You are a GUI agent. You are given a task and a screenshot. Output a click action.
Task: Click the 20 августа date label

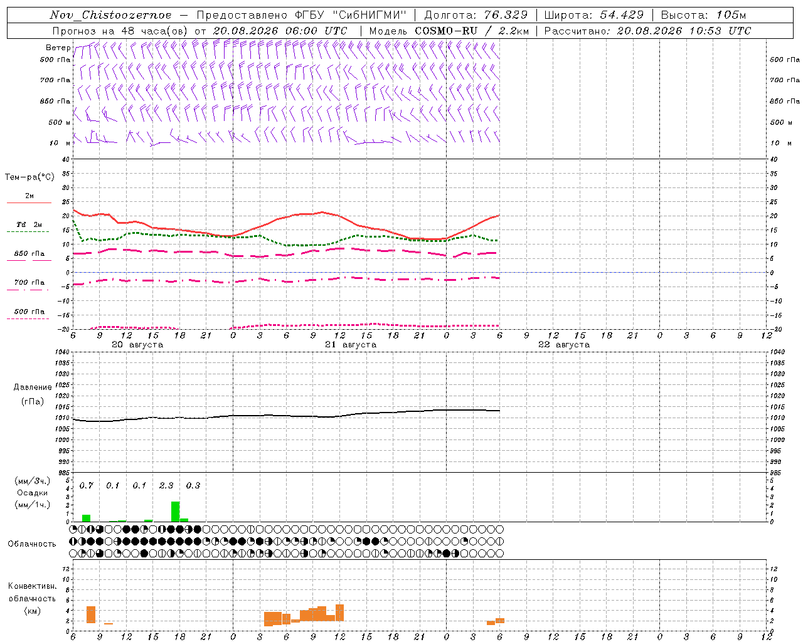pos(137,345)
